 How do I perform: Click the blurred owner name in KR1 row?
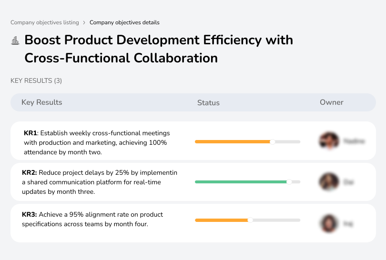tap(354, 141)
